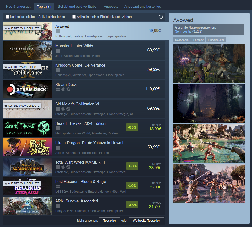
Task: Click the 35,99€ Lost Records price
Action: point(155,187)
